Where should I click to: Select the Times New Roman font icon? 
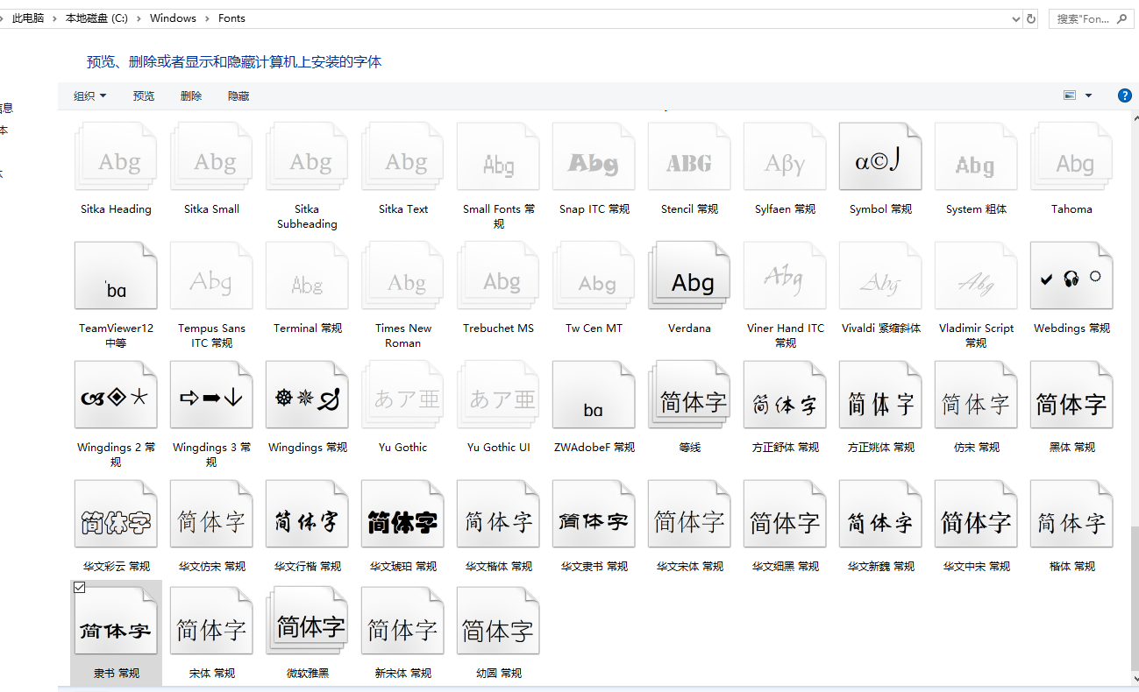[402, 276]
